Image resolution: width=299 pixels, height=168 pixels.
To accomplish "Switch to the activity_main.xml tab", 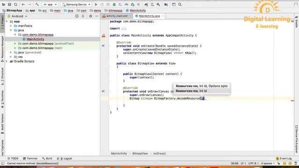I will pyautogui.click(x=117, y=16).
